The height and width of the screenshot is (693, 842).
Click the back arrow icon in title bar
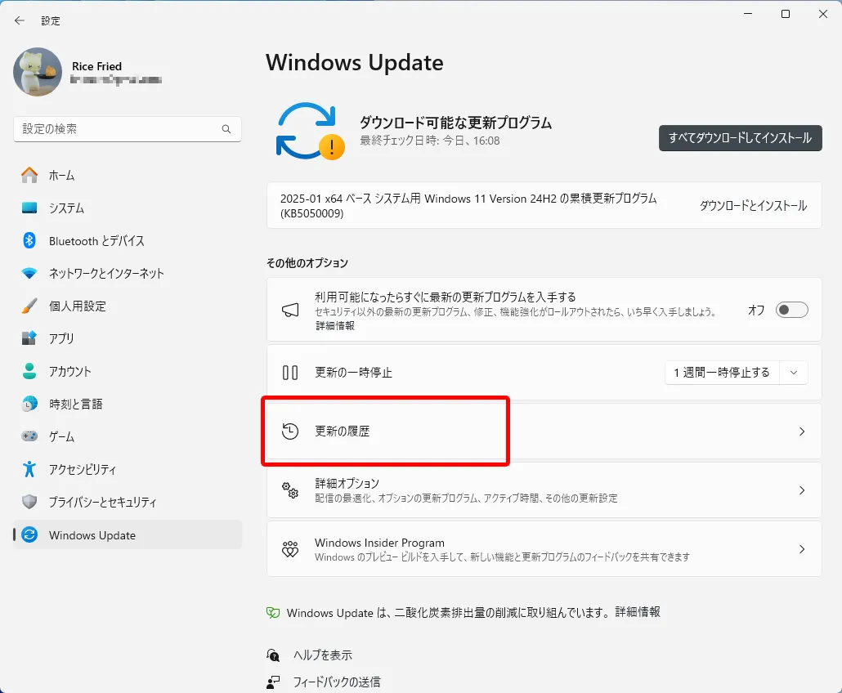pyautogui.click(x=20, y=20)
